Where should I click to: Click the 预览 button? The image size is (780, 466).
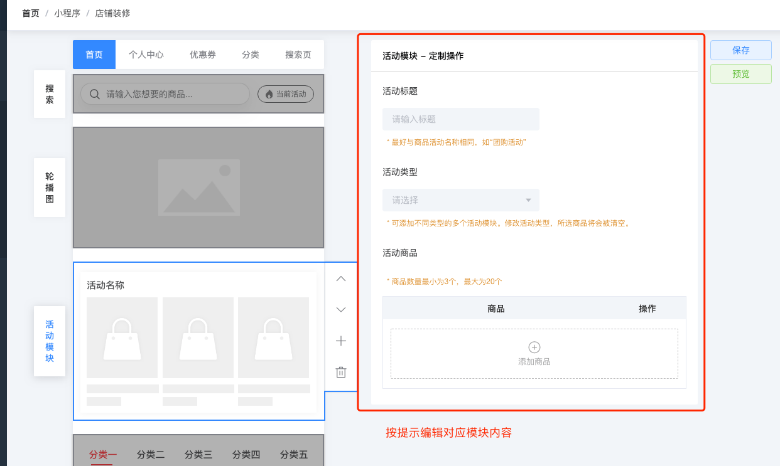pyautogui.click(x=741, y=74)
